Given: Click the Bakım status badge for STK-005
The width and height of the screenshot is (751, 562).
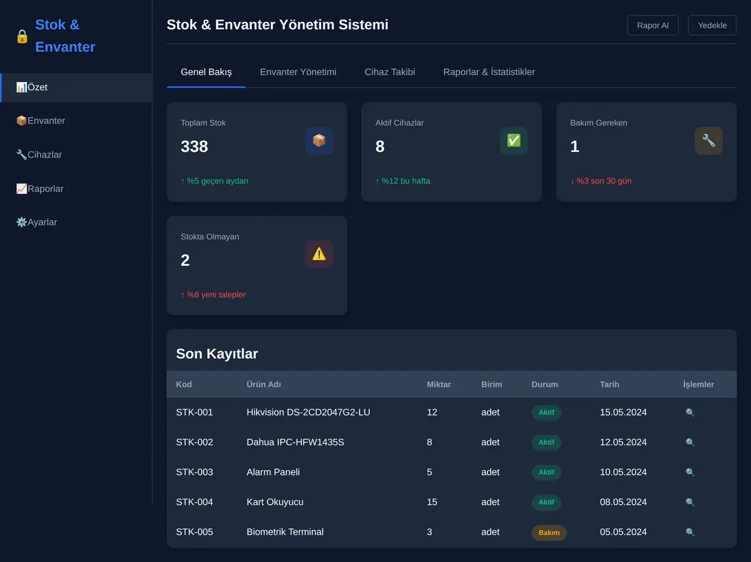Looking at the screenshot, I should pos(549,533).
